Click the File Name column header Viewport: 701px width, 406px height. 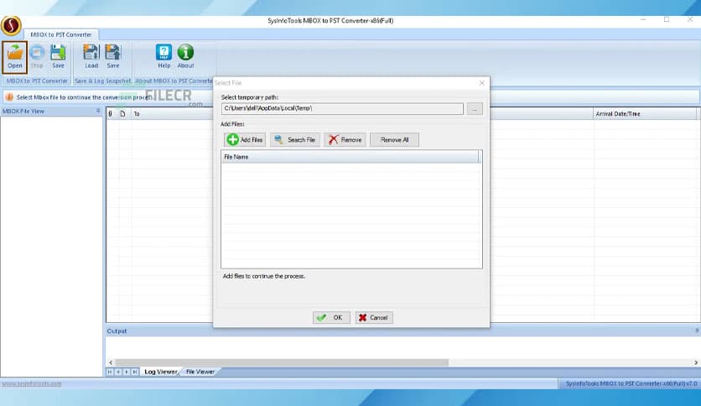(x=350, y=157)
